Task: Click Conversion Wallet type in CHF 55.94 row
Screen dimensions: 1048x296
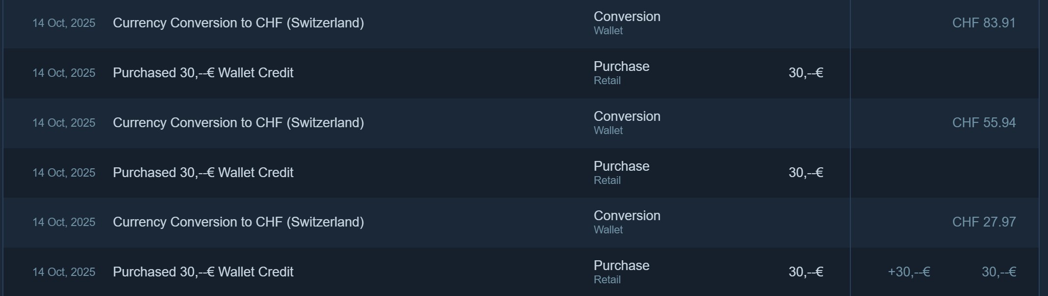Action: click(x=627, y=122)
